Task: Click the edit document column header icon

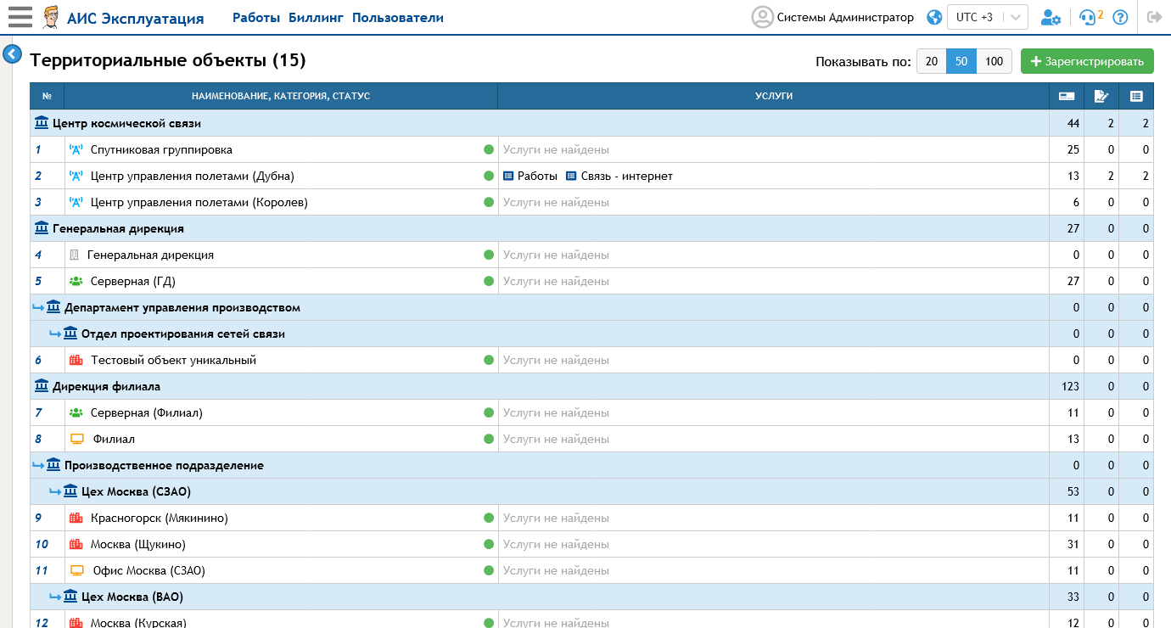Action: click(1101, 96)
